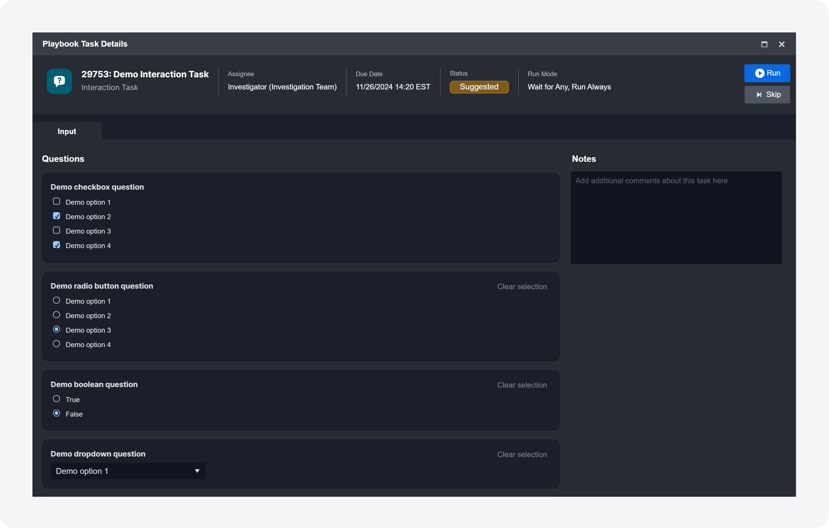Select radio Demo option 2
Image resolution: width=829 pixels, height=528 pixels.
click(x=56, y=315)
